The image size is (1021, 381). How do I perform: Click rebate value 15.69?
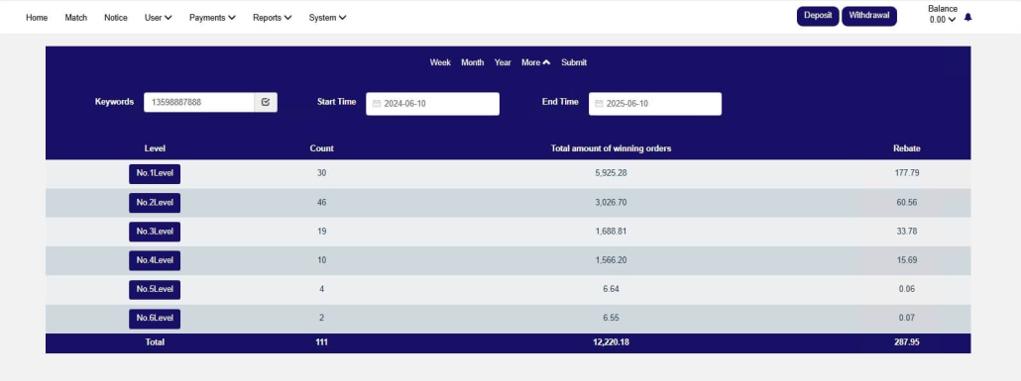pyautogui.click(x=907, y=260)
